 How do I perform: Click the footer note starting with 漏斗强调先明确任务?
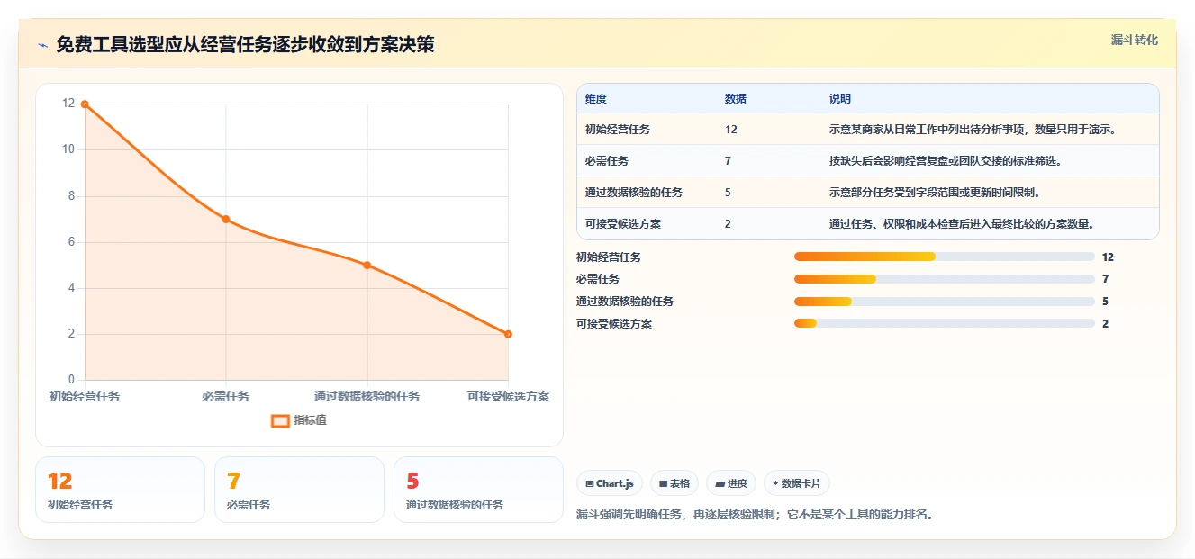click(x=755, y=515)
